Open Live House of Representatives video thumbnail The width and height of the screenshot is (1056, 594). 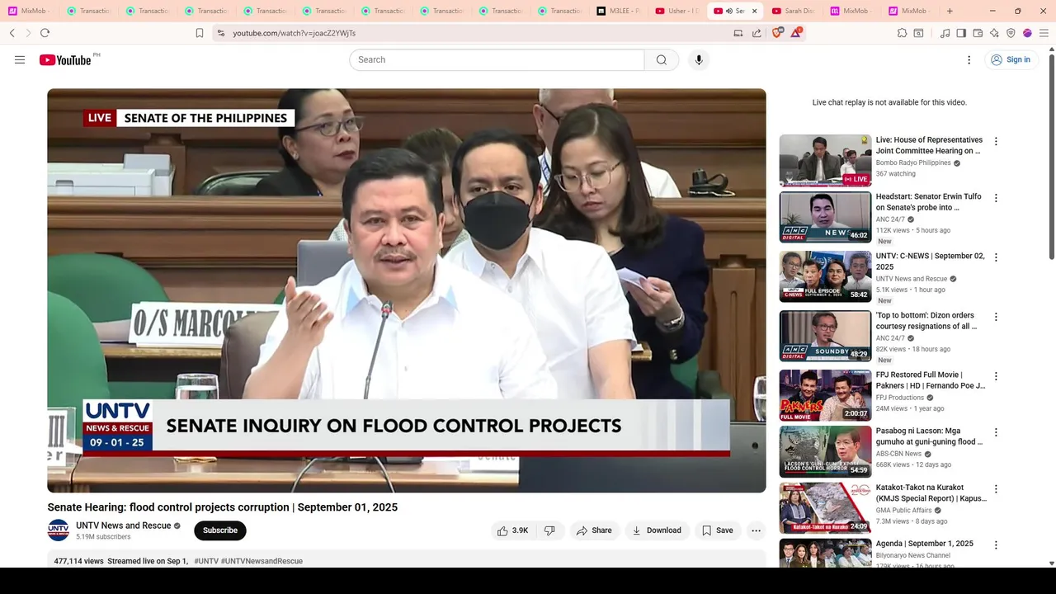tap(825, 161)
